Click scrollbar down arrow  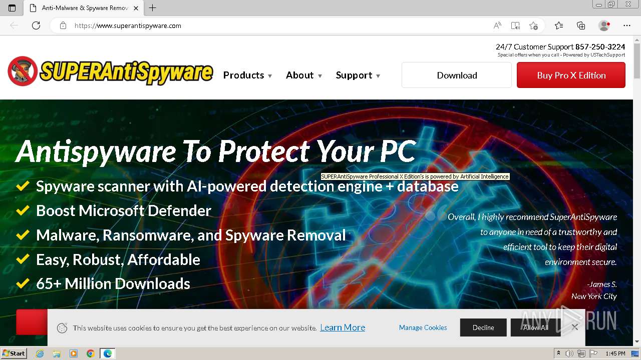coord(637,342)
